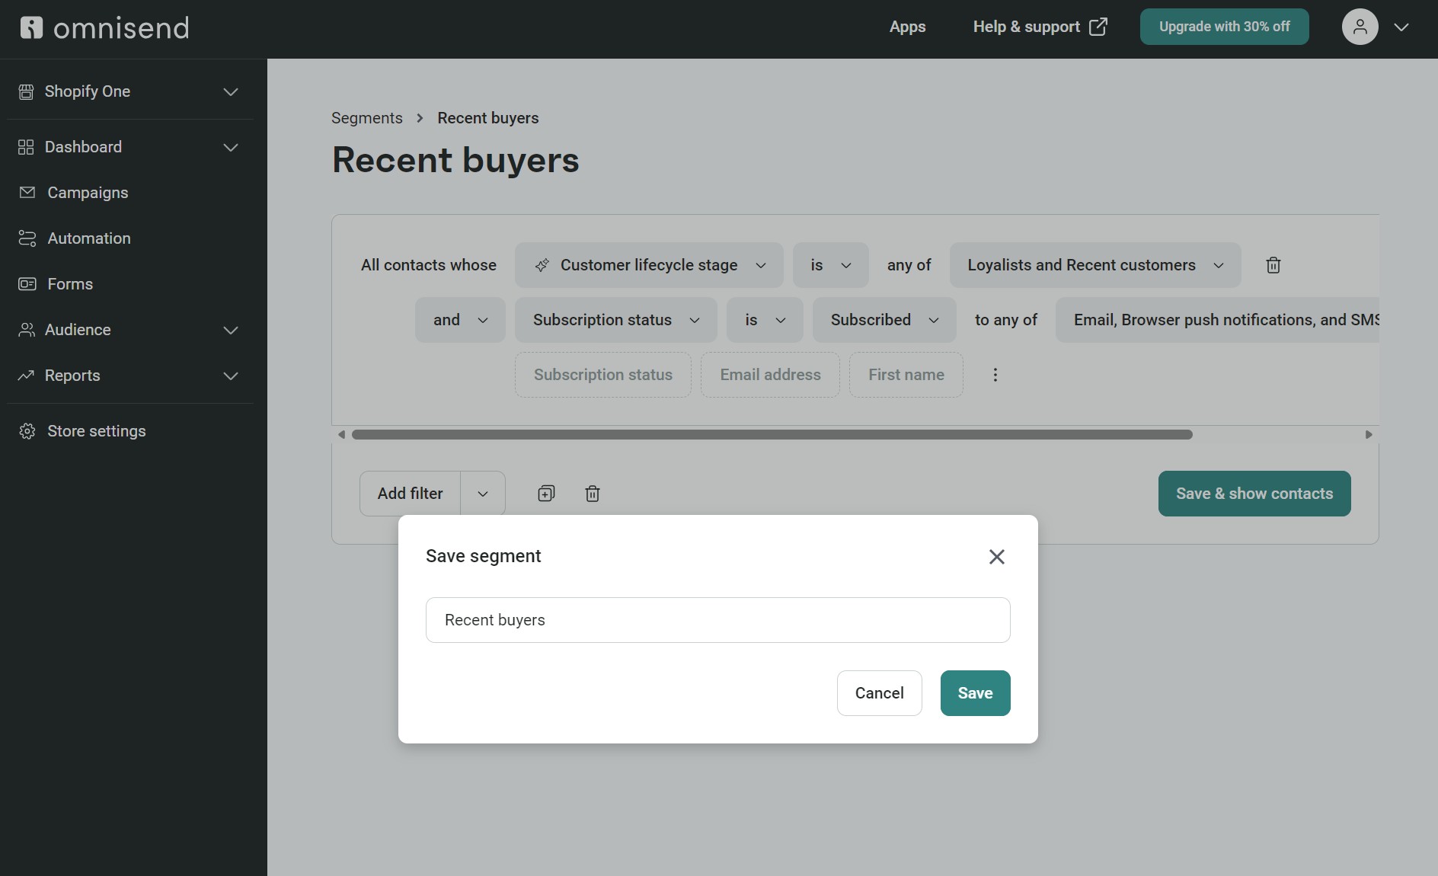Save the segment in the dialog
Viewport: 1438px width, 876px height.
click(974, 692)
